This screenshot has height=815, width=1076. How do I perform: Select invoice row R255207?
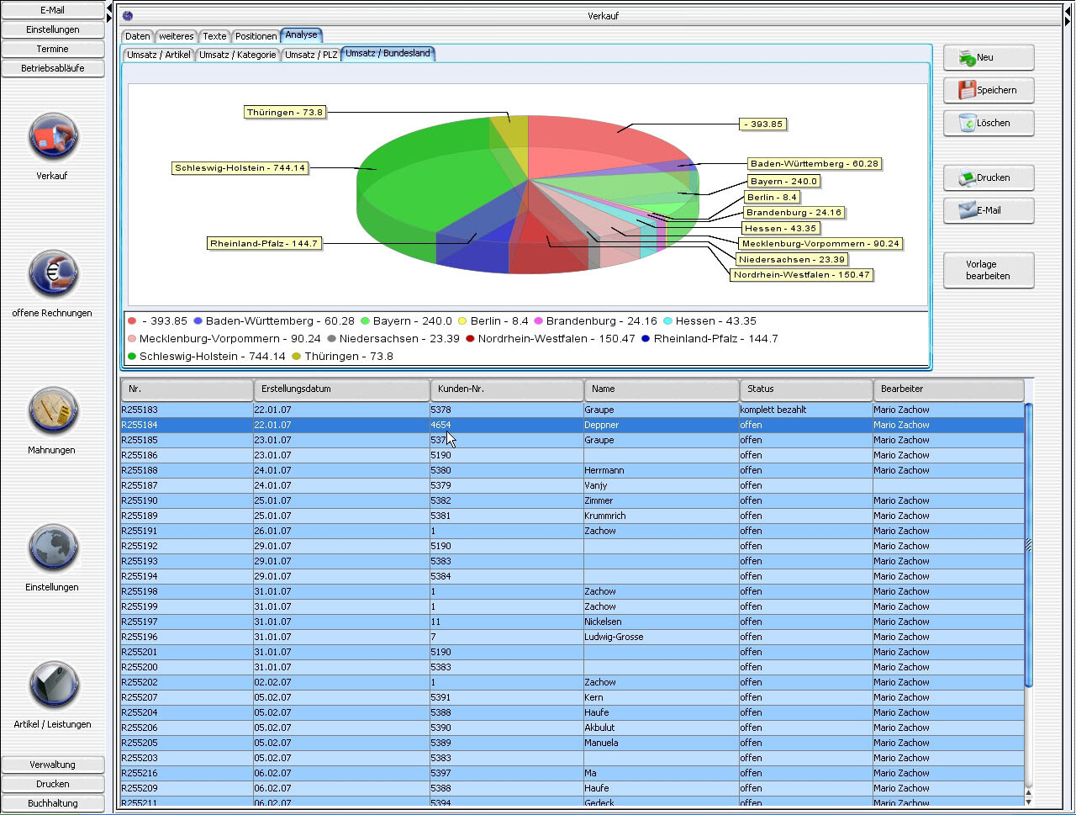coord(572,697)
